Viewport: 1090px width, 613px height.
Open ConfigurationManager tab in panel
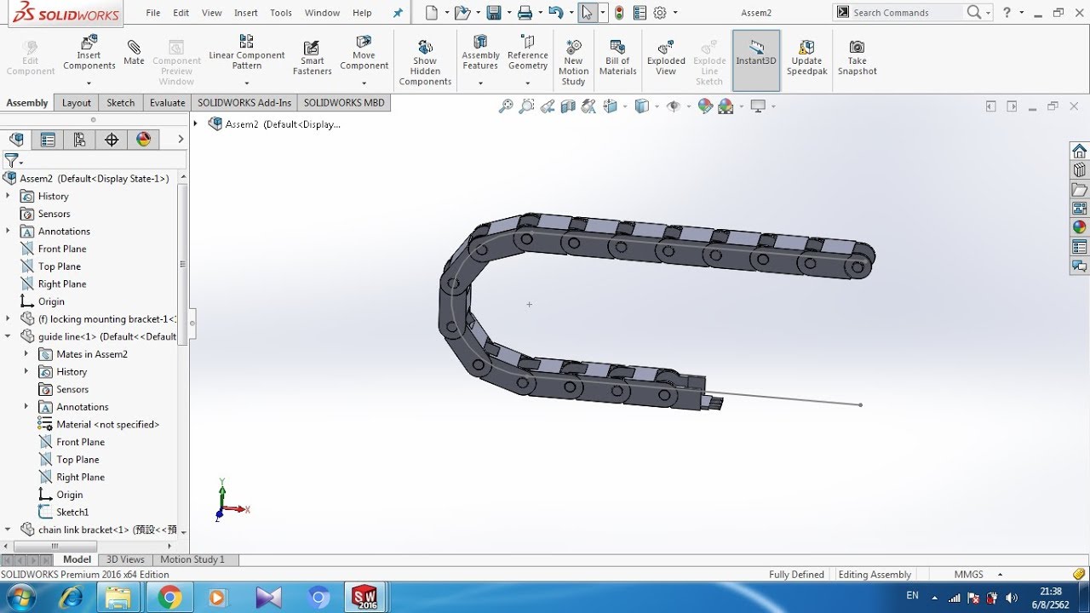pos(80,140)
